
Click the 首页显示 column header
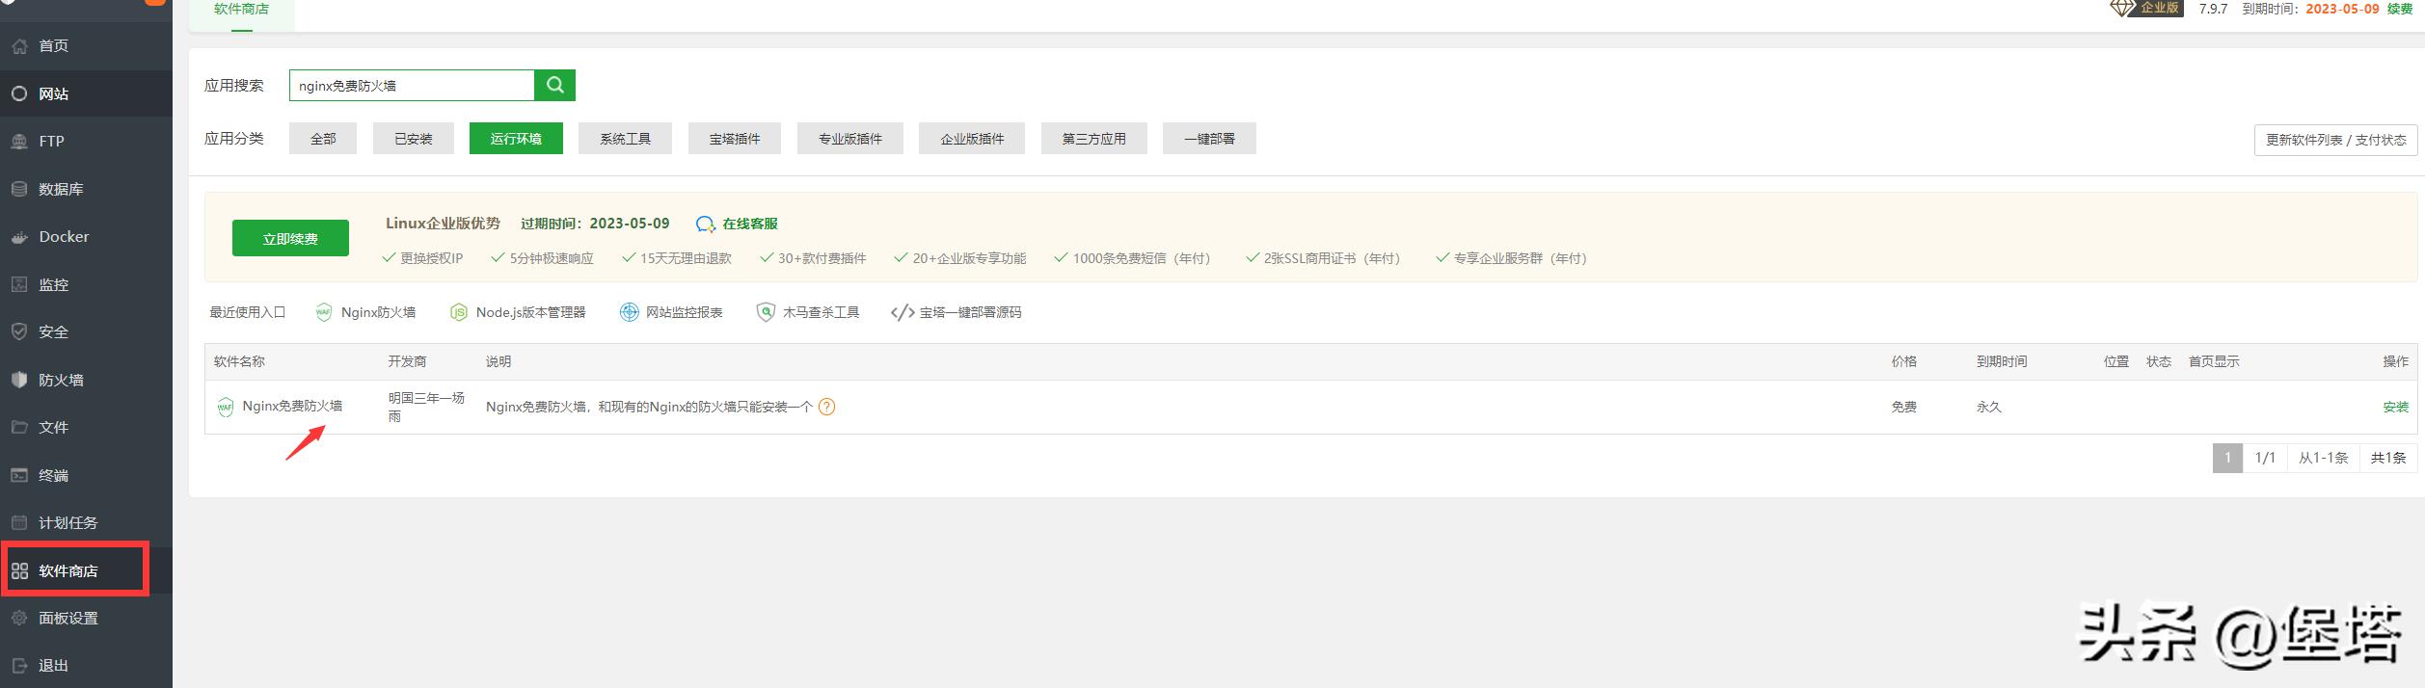(2214, 361)
